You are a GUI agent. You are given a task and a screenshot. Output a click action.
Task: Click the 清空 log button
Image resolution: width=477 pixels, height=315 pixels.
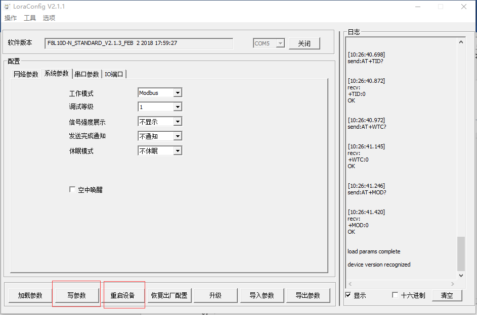[x=447, y=295]
